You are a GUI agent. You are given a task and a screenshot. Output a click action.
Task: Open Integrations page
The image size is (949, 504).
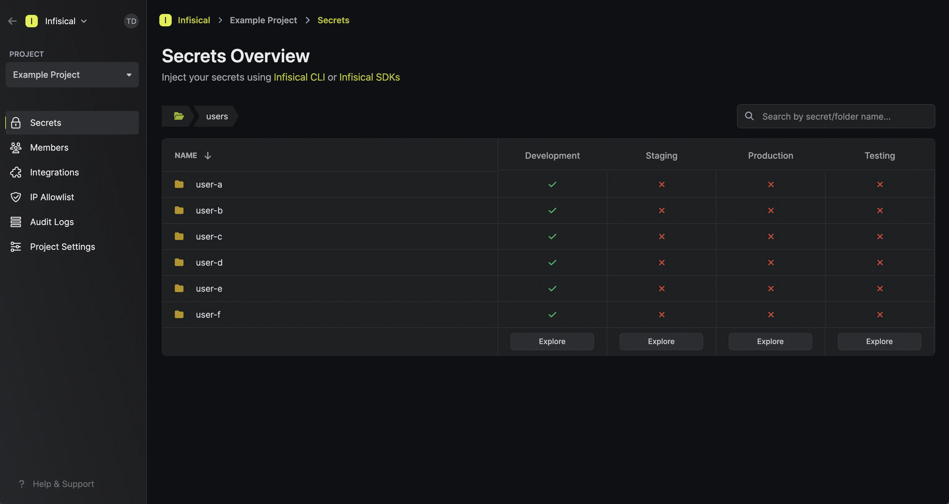[72, 172]
